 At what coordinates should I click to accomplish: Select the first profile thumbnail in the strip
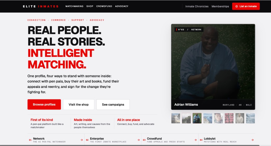(176, 118)
